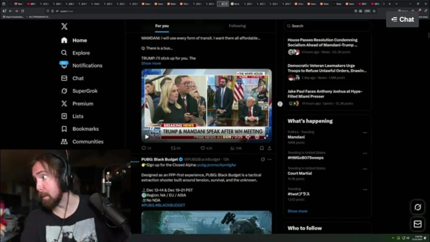Click the Search input field
The width and height of the screenshot is (430, 242).
pos(328,26)
